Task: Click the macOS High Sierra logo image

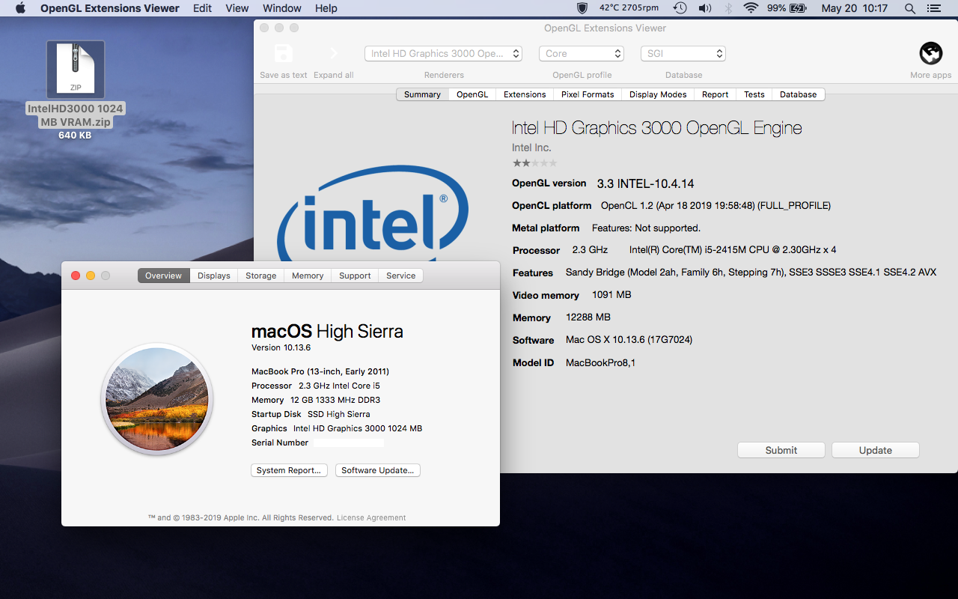Action: point(157,399)
